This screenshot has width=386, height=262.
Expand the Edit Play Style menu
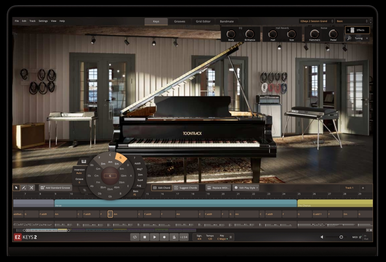coord(245,188)
